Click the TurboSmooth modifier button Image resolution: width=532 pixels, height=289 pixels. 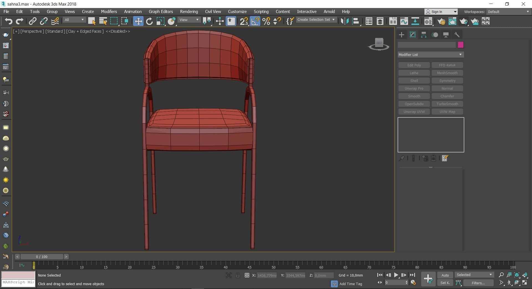(x=447, y=104)
